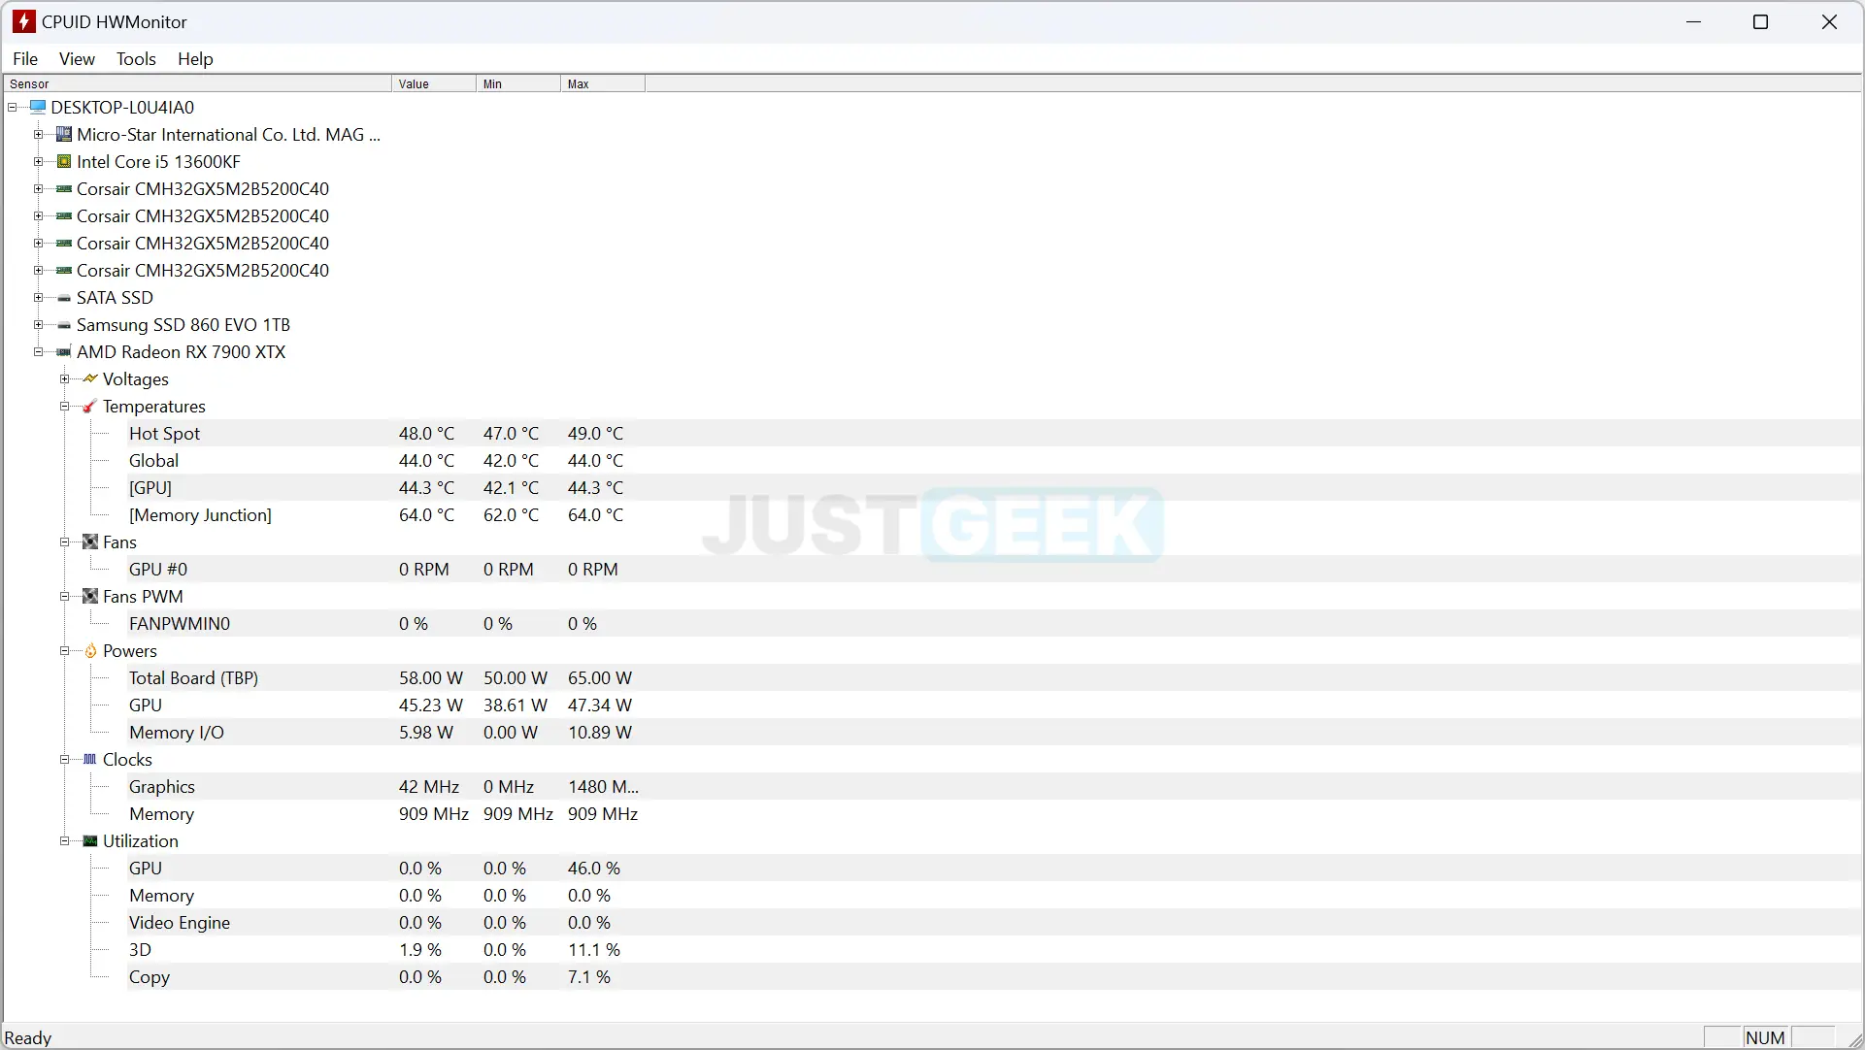Expand the SATA SSD node

click(39, 298)
